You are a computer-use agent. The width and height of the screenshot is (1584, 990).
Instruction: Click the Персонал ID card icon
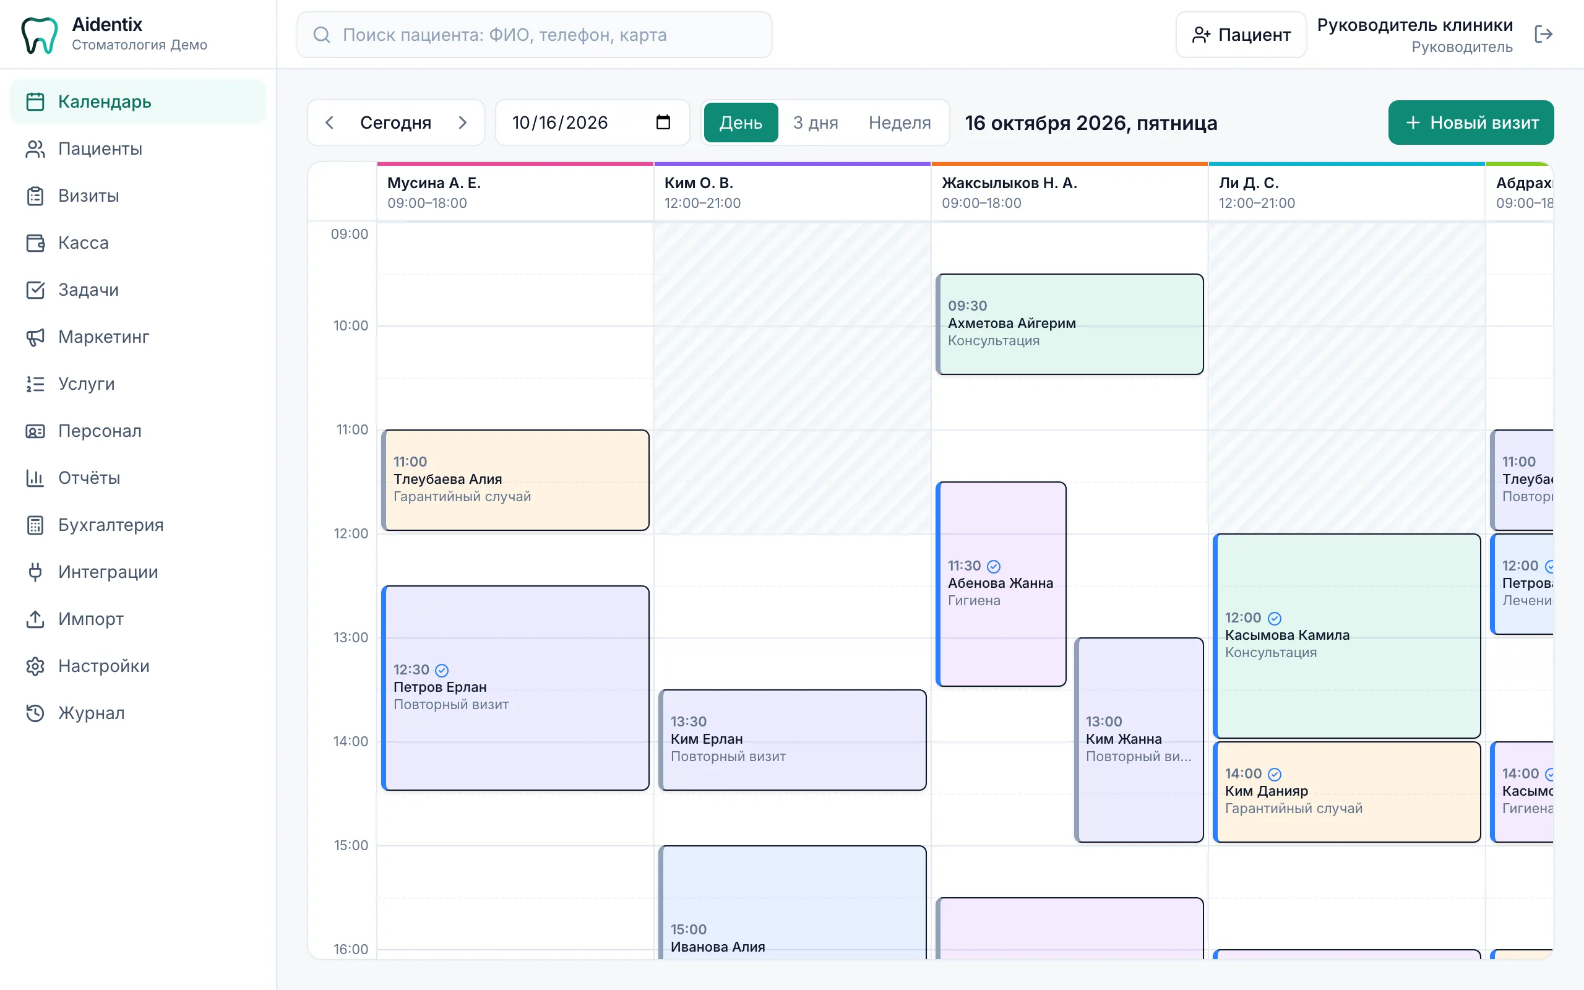click(x=35, y=431)
